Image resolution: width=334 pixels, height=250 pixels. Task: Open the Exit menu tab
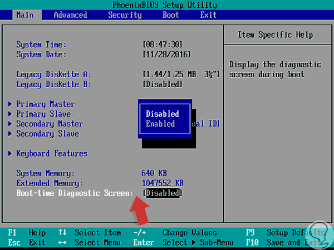tap(208, 15)
